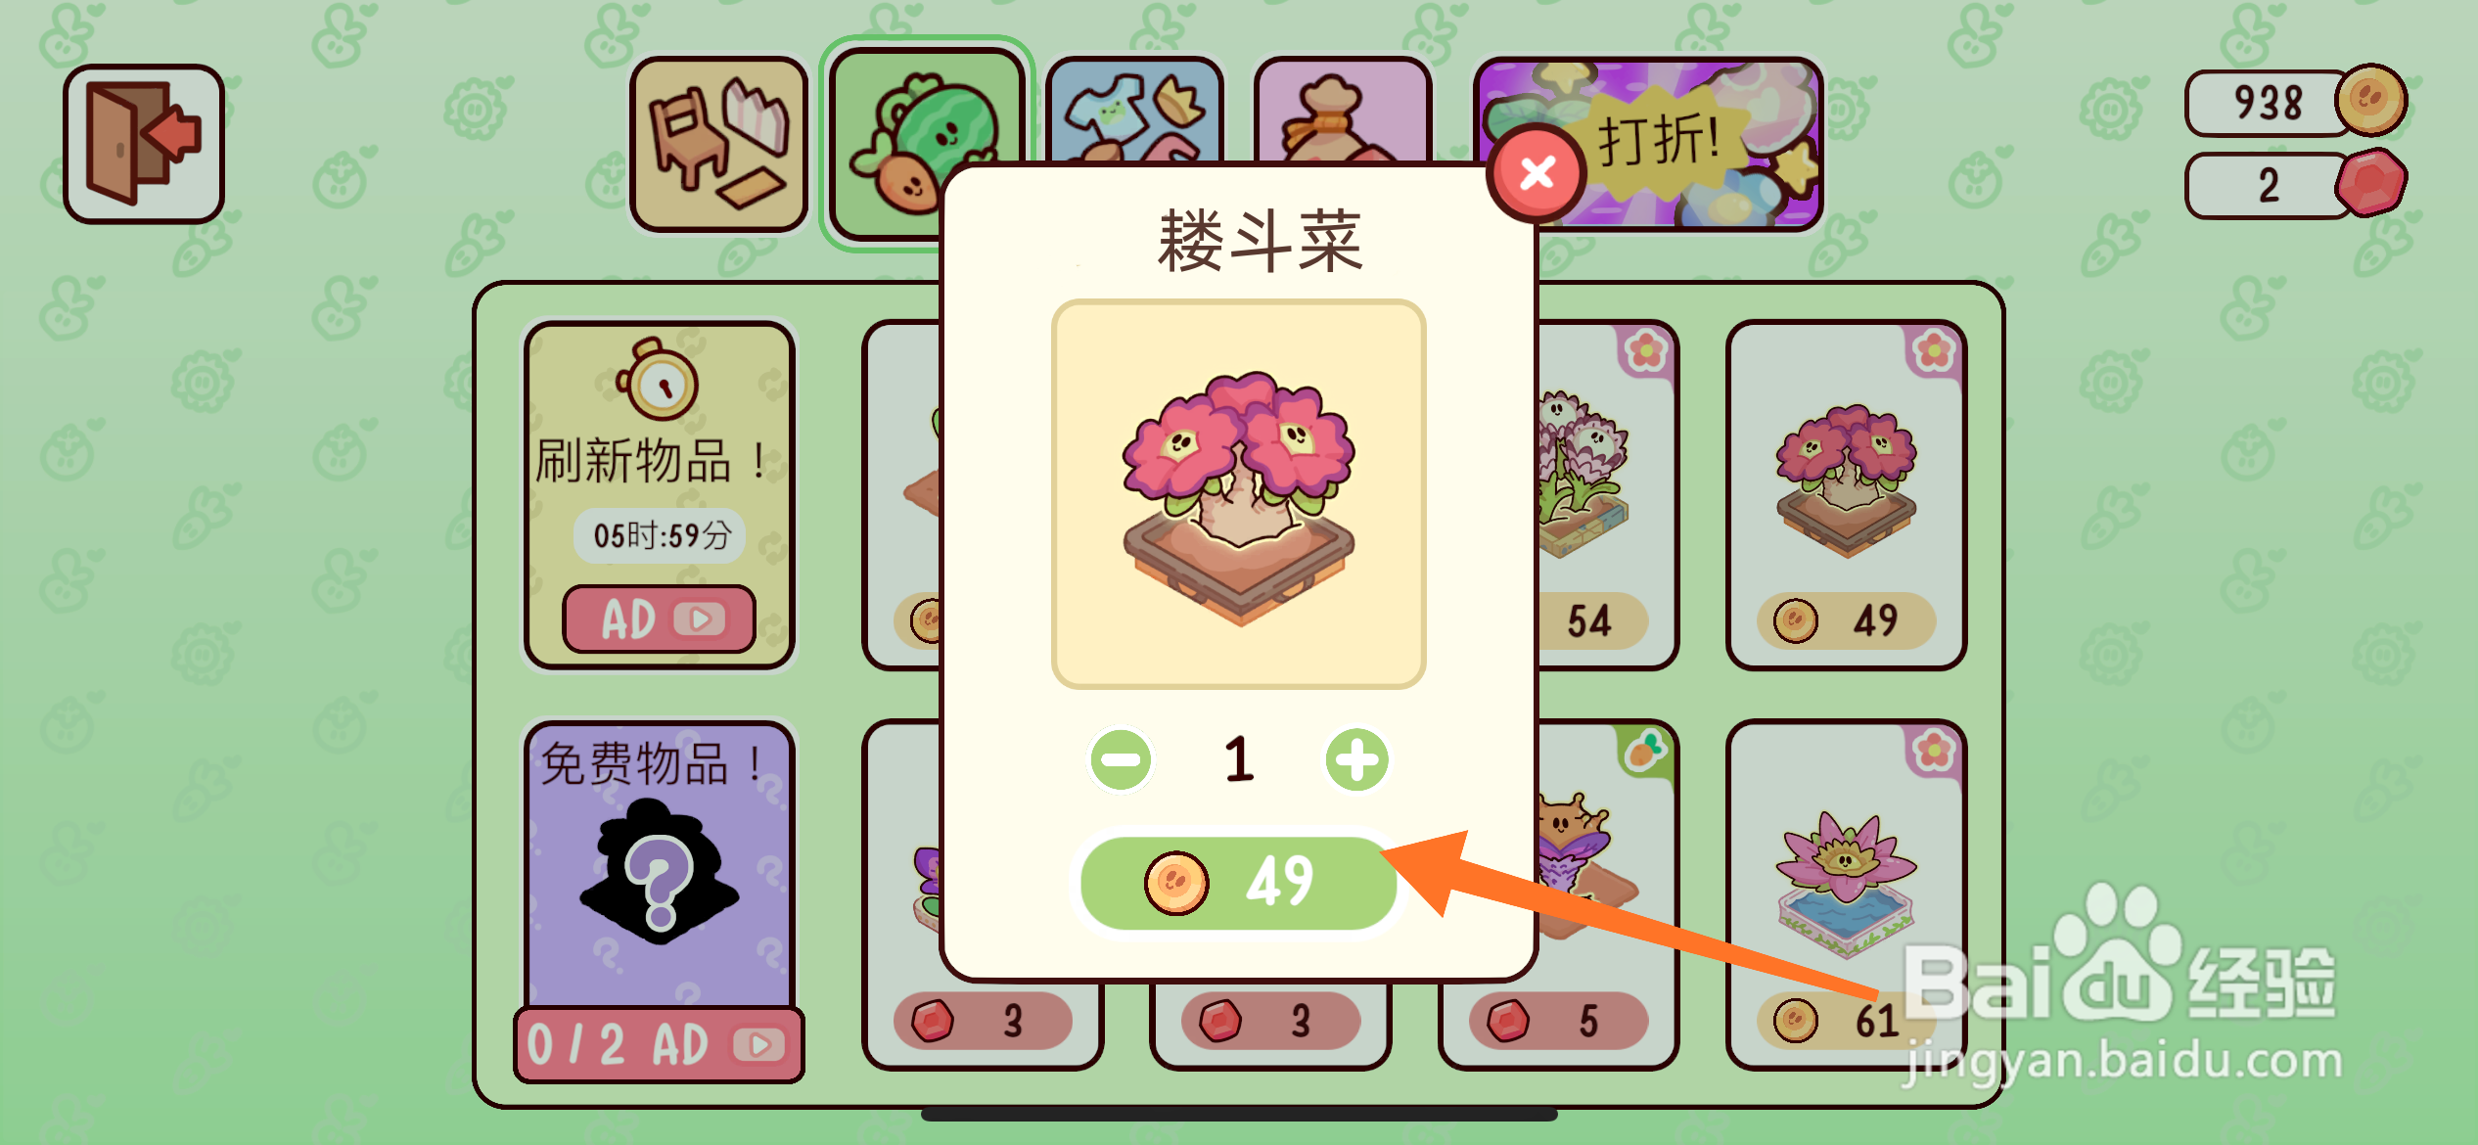2478x1145 pixels.
Task: Click the gold coin balance icon
Action: coord(2370,100)
